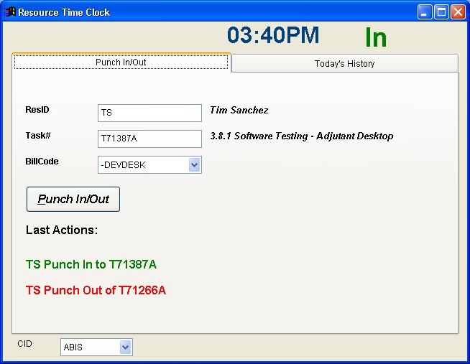Maximize the Resource Time Clock window
Viewport: 470px width, 364px height.
[x=441, y=12]
